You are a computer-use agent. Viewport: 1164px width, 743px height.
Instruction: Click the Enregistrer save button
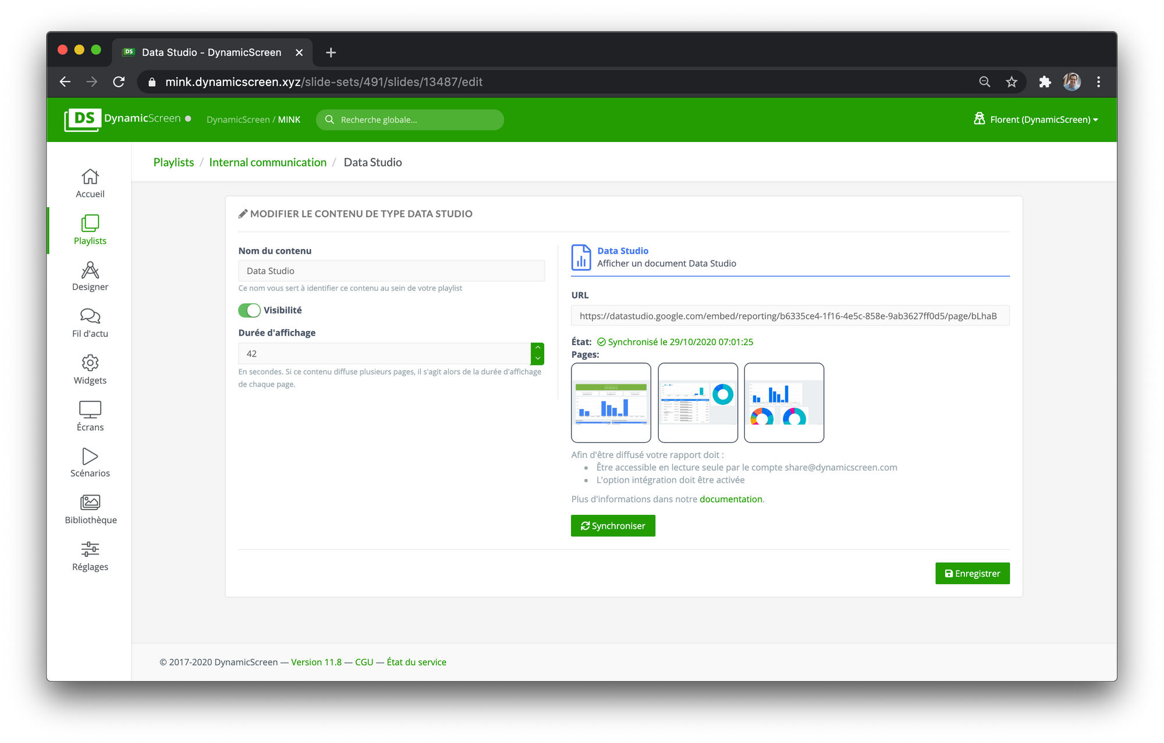click(972, 574)
